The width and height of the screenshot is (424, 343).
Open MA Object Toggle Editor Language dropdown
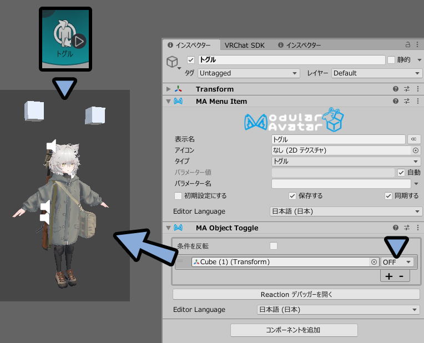point(339,310)
